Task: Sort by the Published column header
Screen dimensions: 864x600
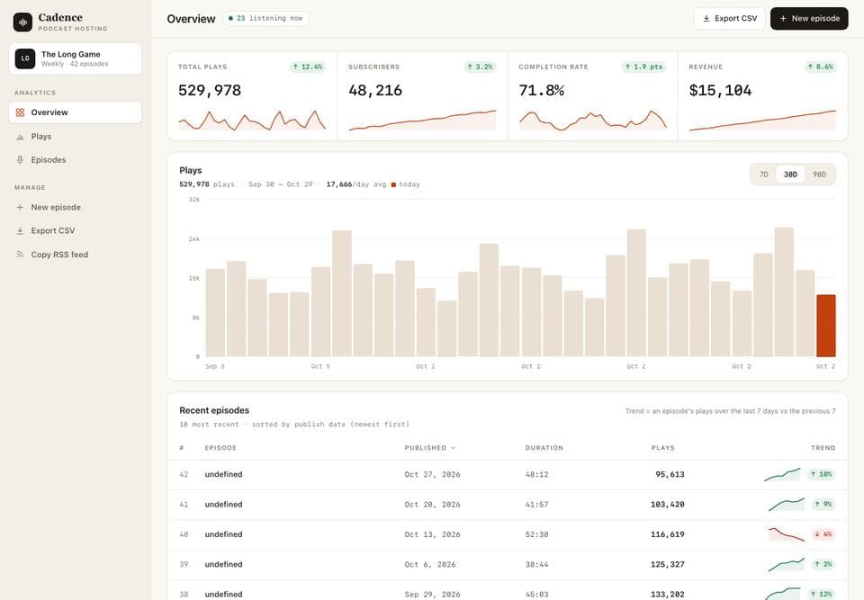Action: coord(430,448)
